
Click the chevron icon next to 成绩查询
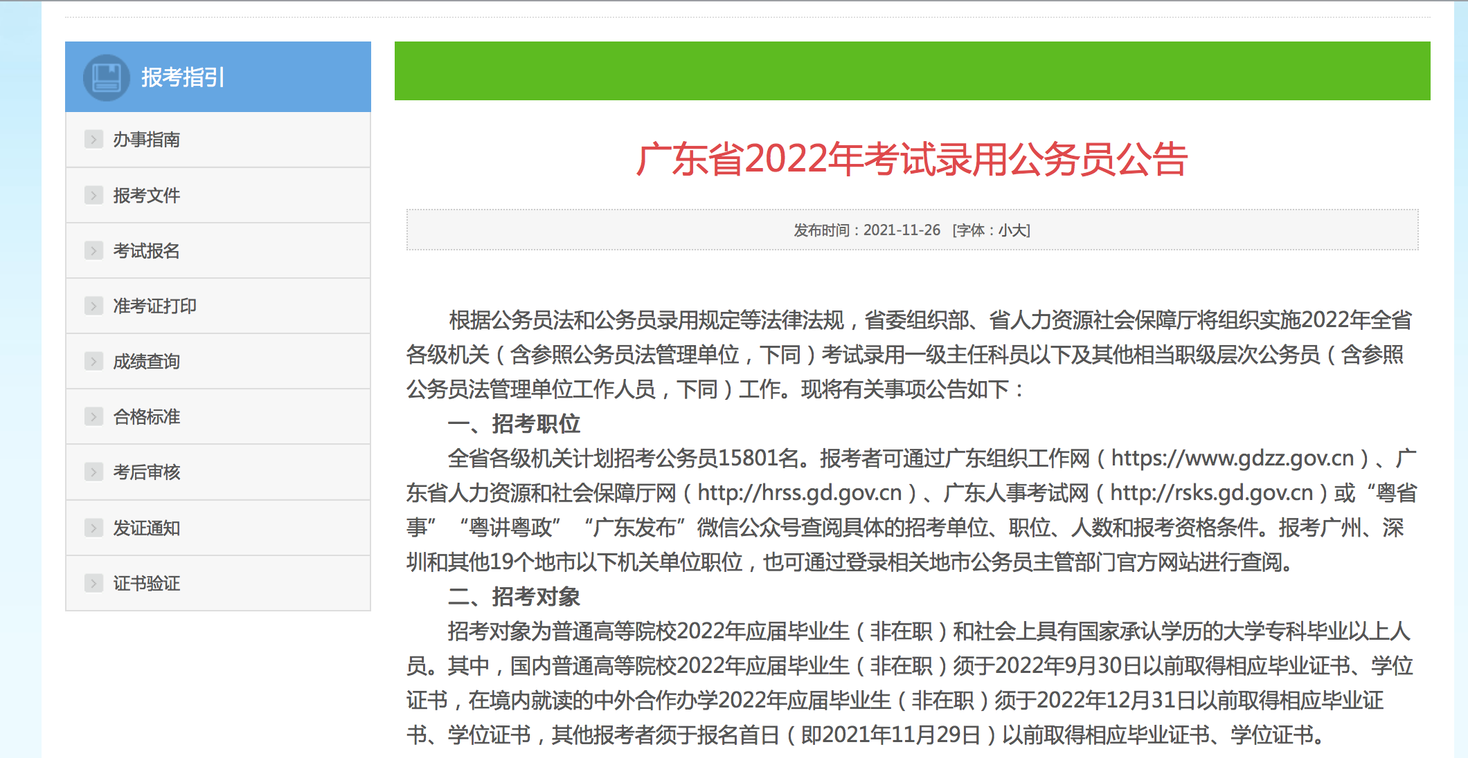93,361
